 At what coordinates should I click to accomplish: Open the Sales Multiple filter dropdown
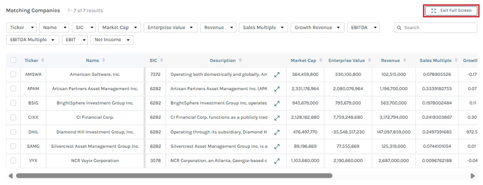[264, 27]
